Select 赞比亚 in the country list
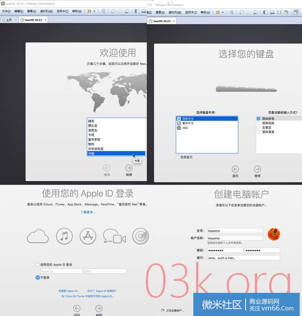This screenshot has width=302, height=316. click(x=116, y=125)
